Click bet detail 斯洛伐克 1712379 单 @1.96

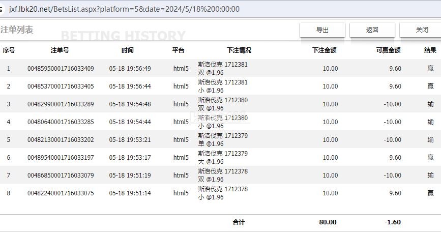pyautogui.click(x=223, y=140)
